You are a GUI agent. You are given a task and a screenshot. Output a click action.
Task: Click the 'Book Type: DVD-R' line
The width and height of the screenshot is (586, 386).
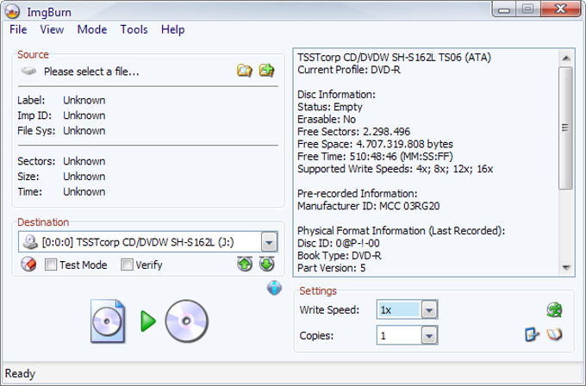pos(339,256)
